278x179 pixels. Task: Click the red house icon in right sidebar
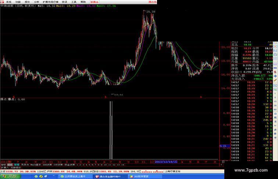pos(275,72)
